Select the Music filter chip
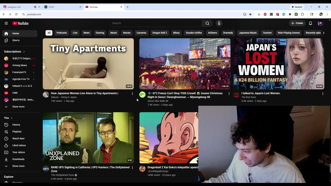The image size is (331, 186). 114,33
